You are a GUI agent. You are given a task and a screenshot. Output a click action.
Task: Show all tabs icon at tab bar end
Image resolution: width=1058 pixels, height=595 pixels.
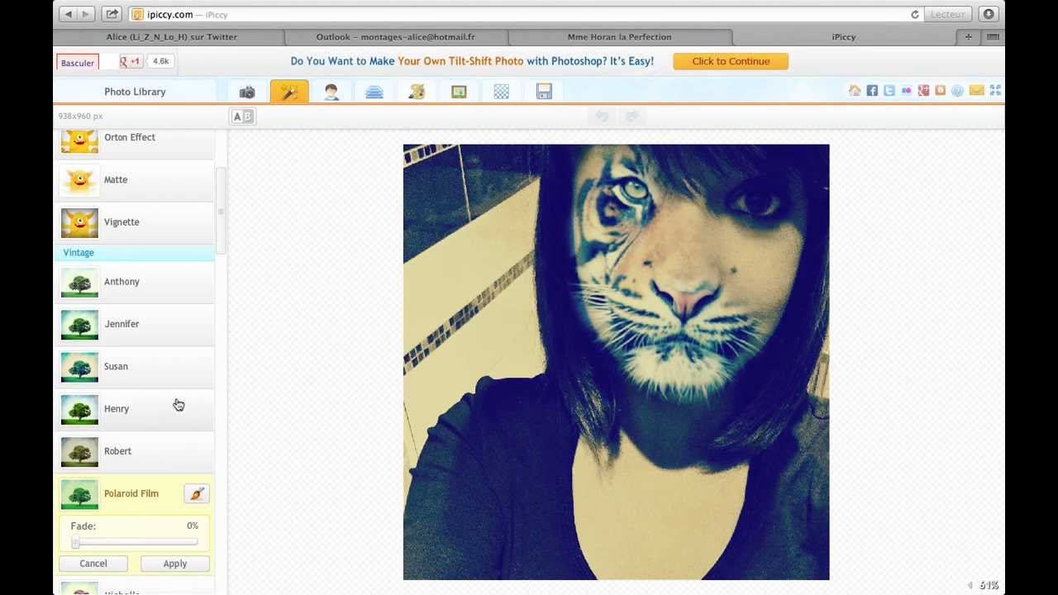[x=993, y=36]
